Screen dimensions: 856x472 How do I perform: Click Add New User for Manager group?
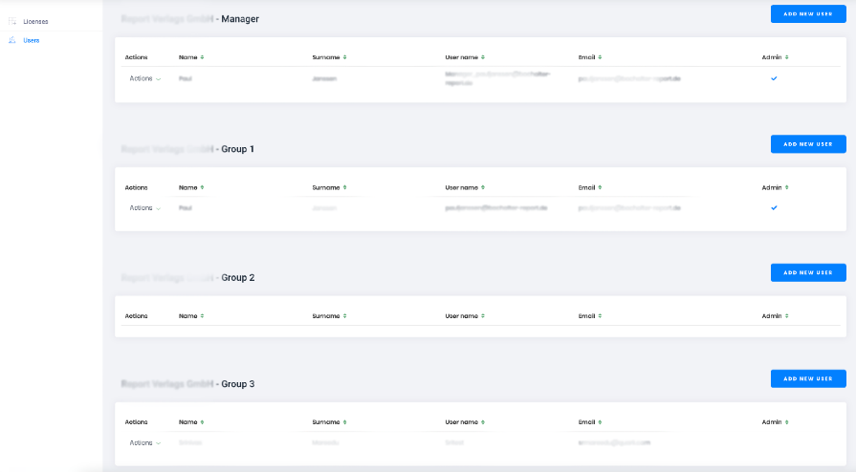[807, 14]
